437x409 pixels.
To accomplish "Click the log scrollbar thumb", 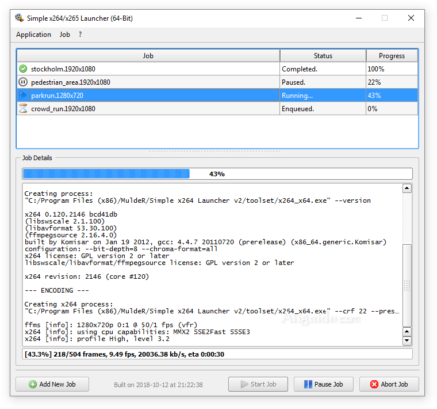I will [407, 286].
